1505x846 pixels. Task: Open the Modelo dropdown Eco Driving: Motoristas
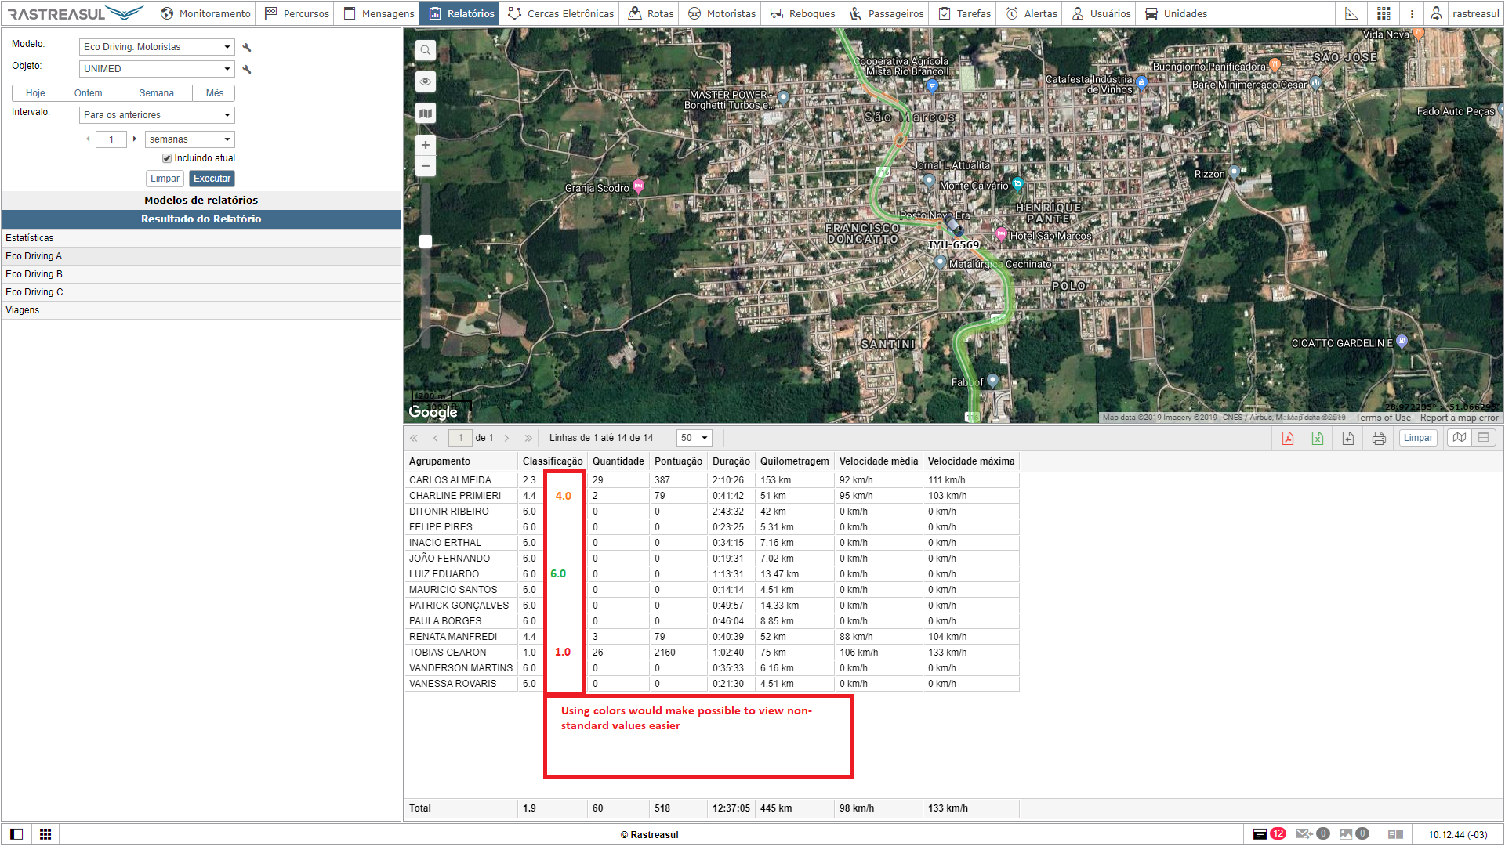point(157,47)
